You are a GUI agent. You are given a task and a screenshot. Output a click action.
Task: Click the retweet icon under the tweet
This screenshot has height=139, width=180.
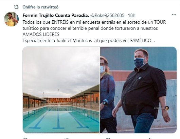click(x=67, y=138)
